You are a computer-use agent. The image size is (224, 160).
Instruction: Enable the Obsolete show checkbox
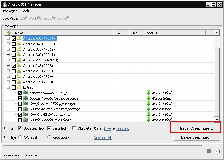pos(74,128)
